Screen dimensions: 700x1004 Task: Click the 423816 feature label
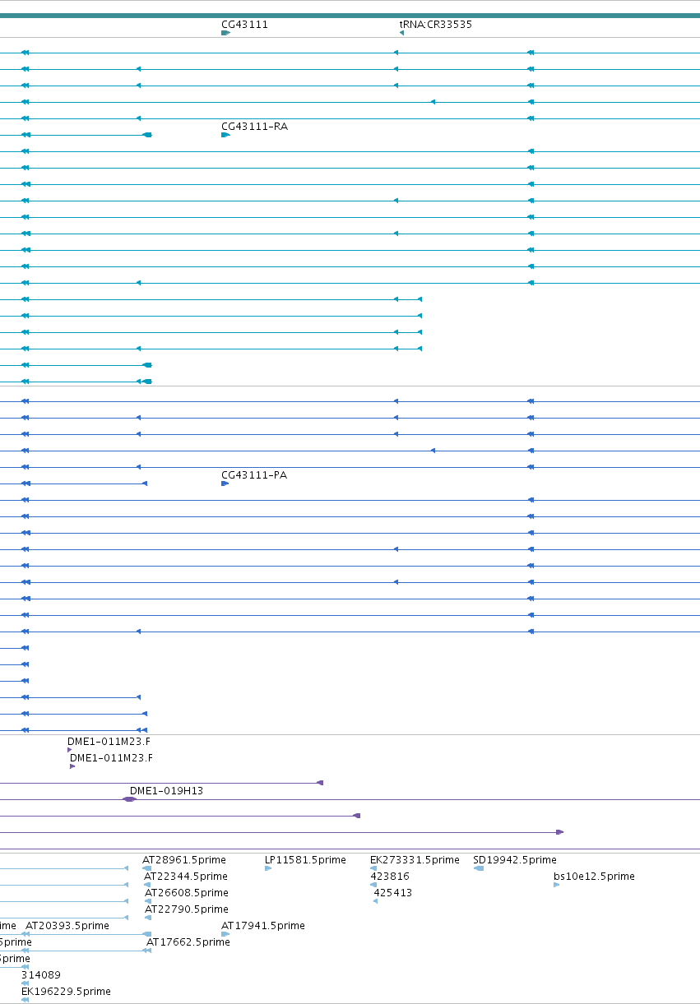point(390,877)
